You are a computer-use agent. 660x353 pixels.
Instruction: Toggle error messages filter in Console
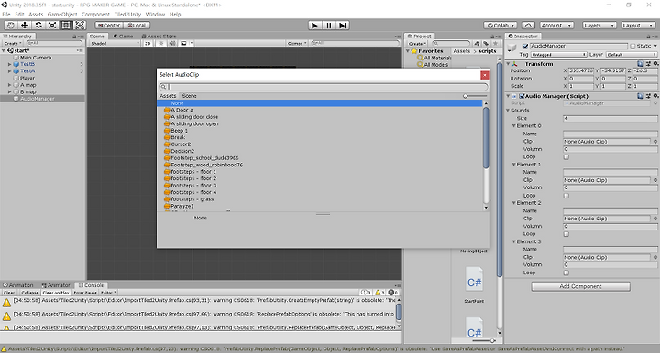[x=392, y=293]
